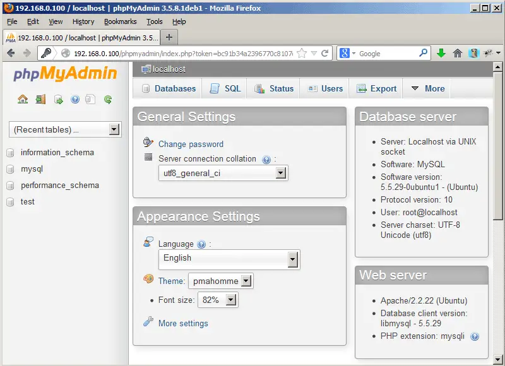This screenshot has width=505, height=366.
Task: Click the help icon beside Language
Action: pyautogui.click(x=201, y=244)
